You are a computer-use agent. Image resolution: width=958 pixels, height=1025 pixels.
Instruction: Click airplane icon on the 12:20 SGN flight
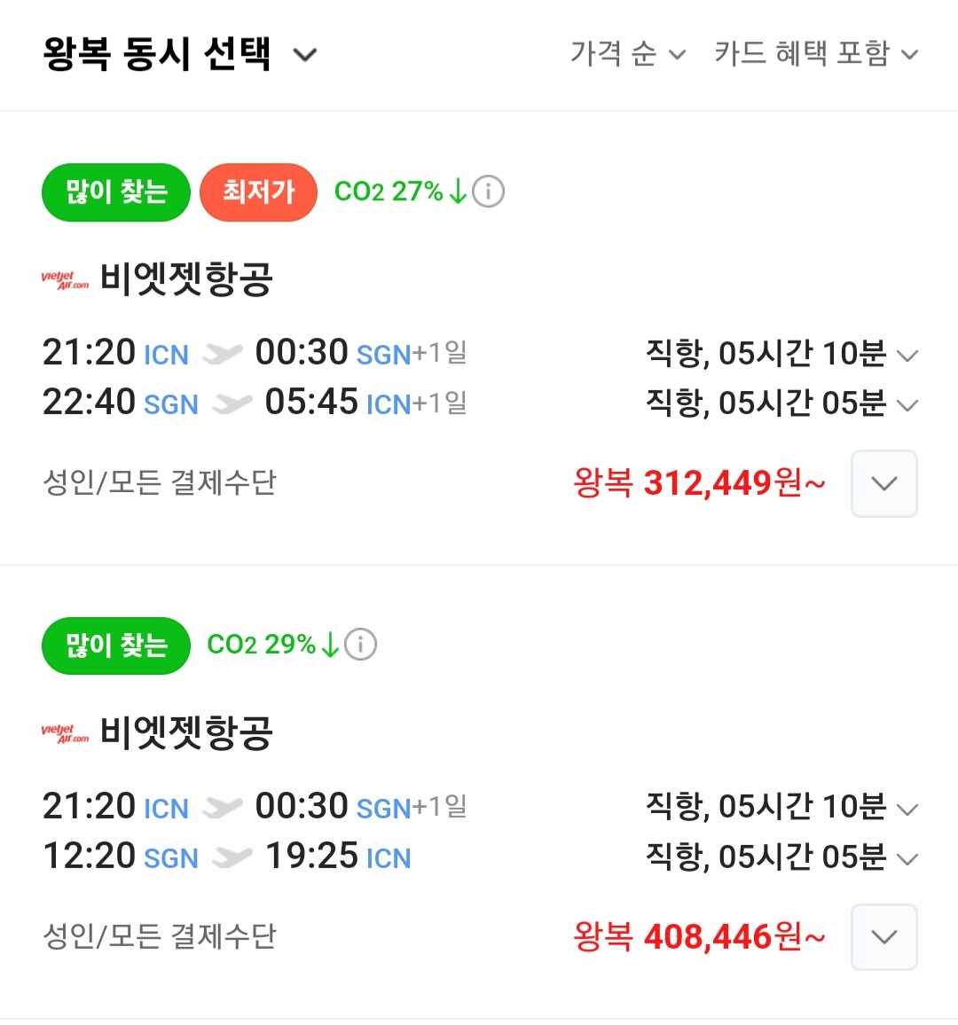coord(232,857)
